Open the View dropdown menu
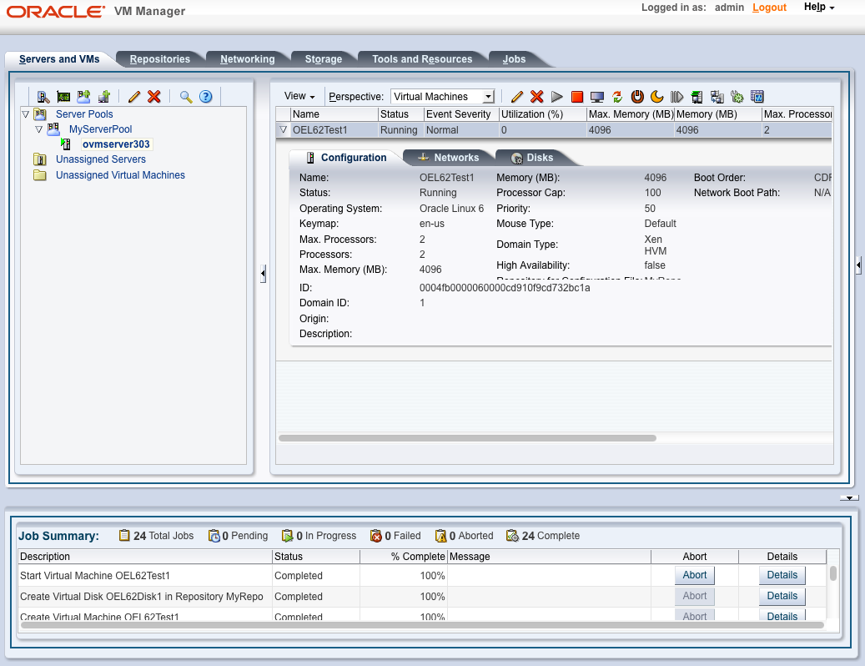This screenshot has height=666, width=865. click(299, 96)
